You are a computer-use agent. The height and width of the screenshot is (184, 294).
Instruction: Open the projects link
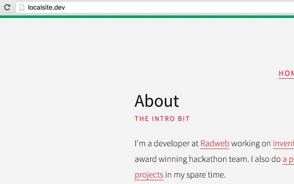pyautogui.click(x=149, y=175)
